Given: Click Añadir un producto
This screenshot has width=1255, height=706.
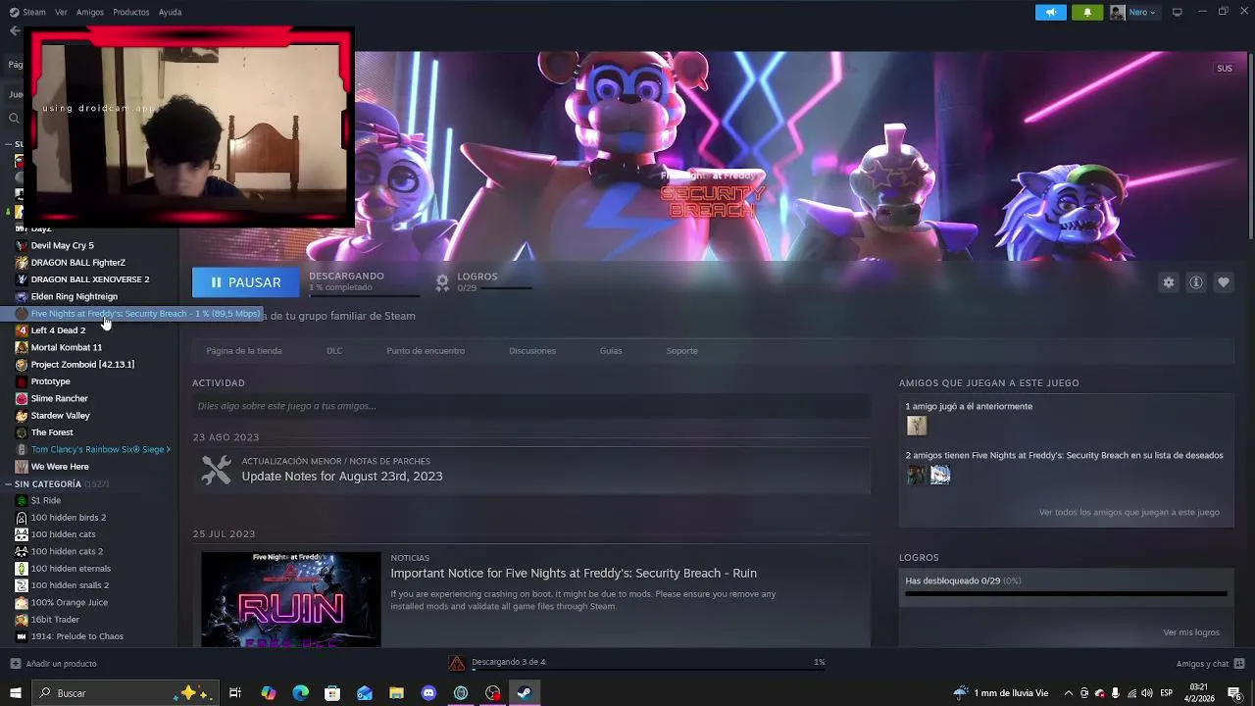Looking at the screenshot, I should pyautogui.click(x=54, y=664).
